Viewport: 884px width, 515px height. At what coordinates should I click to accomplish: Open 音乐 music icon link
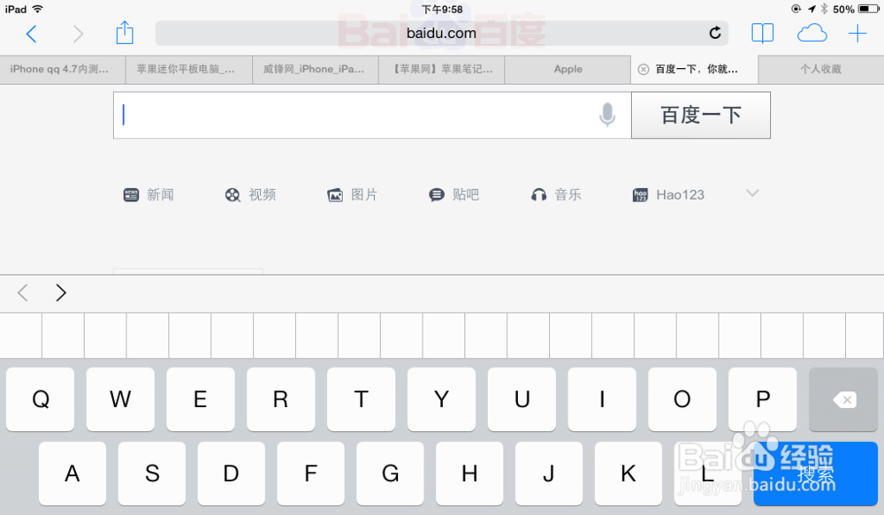(x=556, y=195)
